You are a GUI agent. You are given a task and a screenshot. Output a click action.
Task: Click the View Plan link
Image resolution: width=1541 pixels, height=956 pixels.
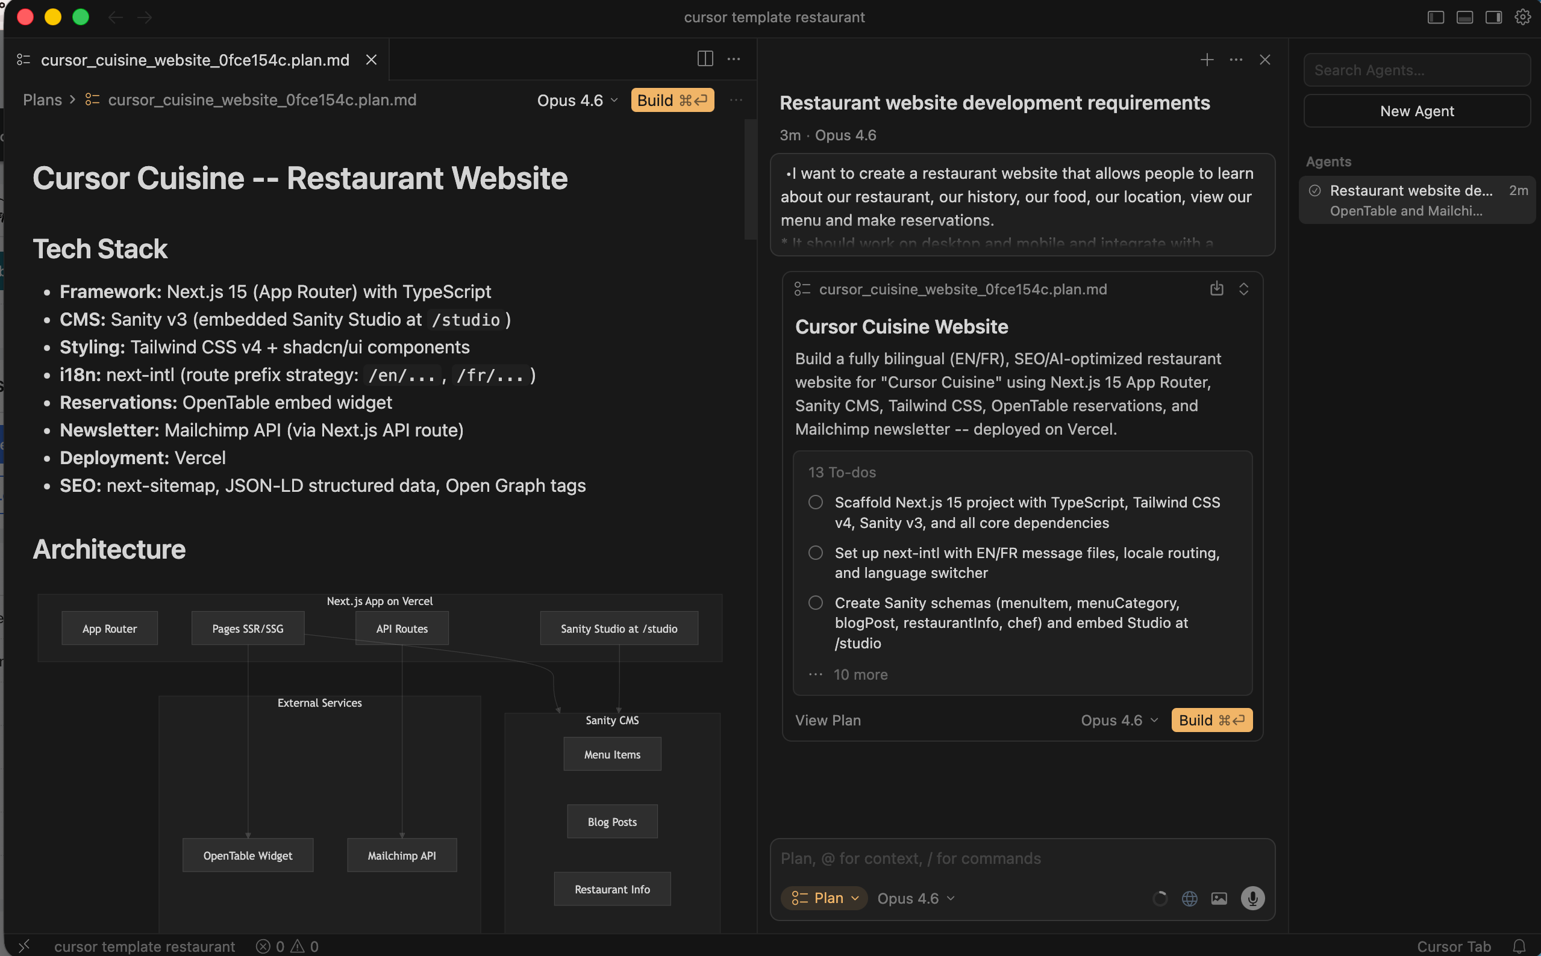(828, 720)
